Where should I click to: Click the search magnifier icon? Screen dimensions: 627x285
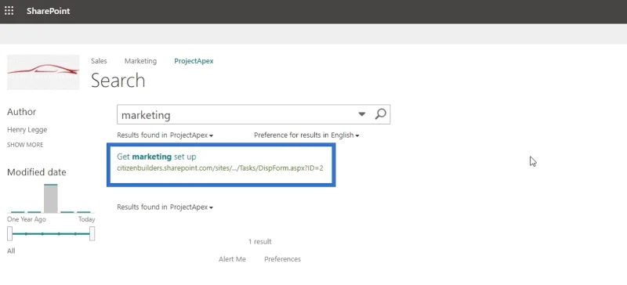pyautogui.click(x=380, y=114)
